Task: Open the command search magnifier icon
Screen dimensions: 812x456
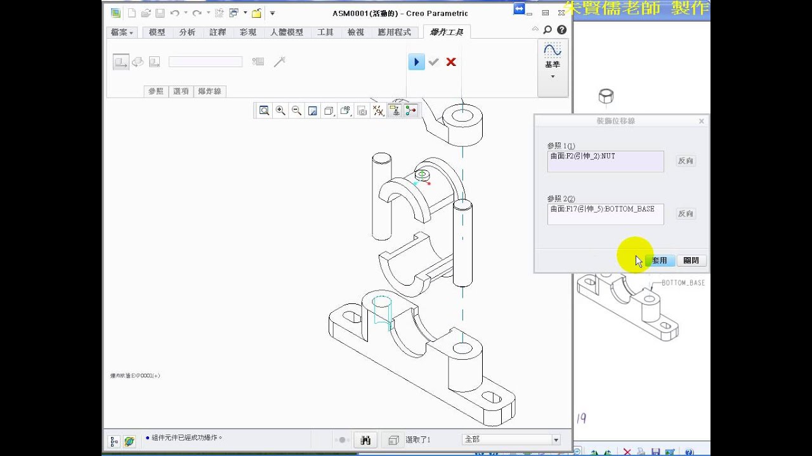Action: tap(547, 29)
